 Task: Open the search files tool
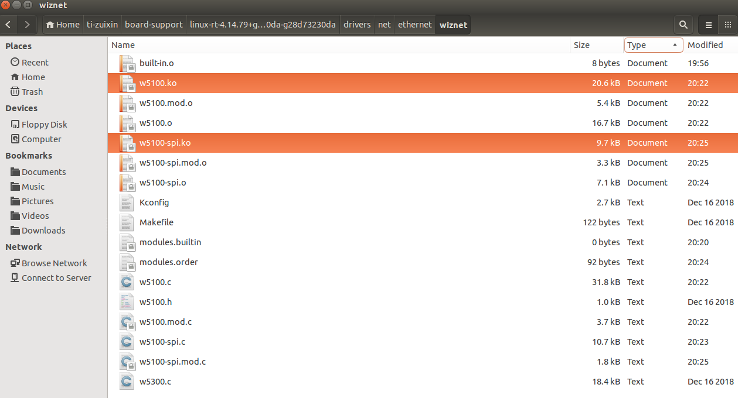tap(683, 25)
